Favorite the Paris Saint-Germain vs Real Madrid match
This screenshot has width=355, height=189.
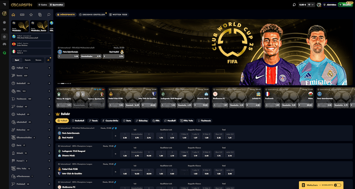coord(115,136)
